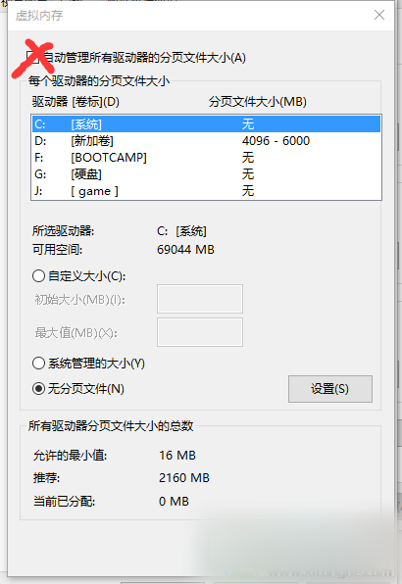Click the 当前已分配 0 MB value
Screen dimensions: 402x584
174,502
